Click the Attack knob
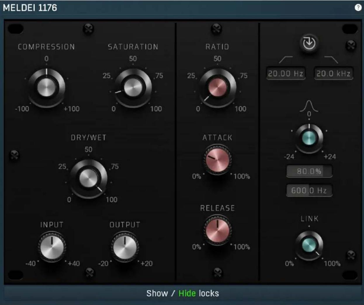The width and height of the screenshot is (364, 305). coord(217,160)
